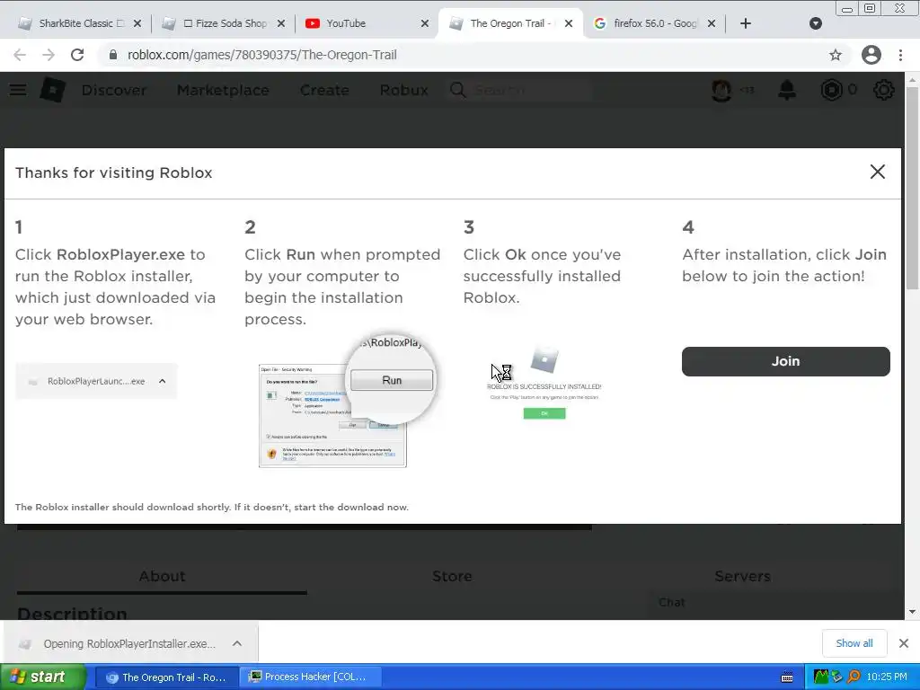Open Roblox notifications bell
Viewport: 920px width, 690px height.
pyautogui.click(x=787, y=90)
